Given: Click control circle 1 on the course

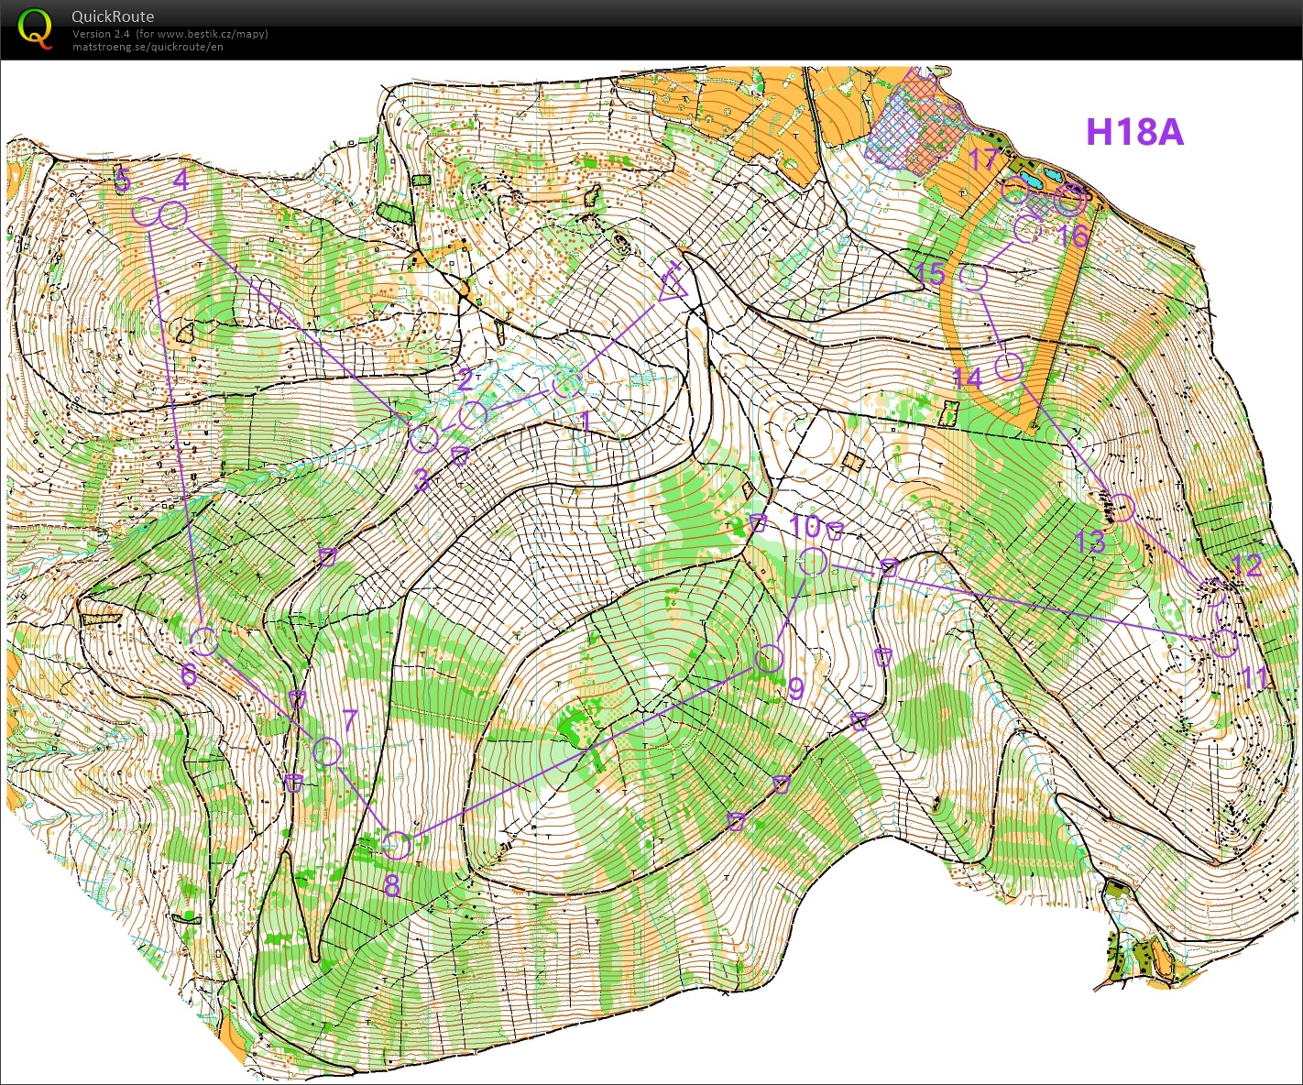Looking at the screenshot, I should point(566,383).
